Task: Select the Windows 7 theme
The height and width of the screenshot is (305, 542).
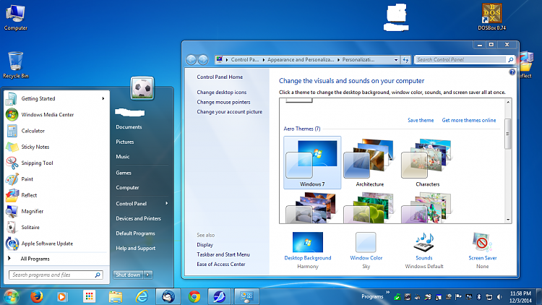Action: pos(312,163)
